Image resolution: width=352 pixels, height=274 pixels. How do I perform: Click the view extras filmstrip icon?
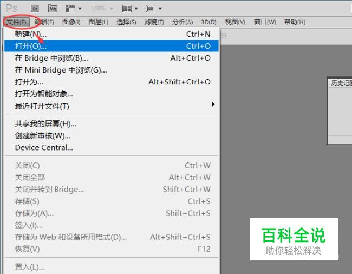tap(70, 9)
